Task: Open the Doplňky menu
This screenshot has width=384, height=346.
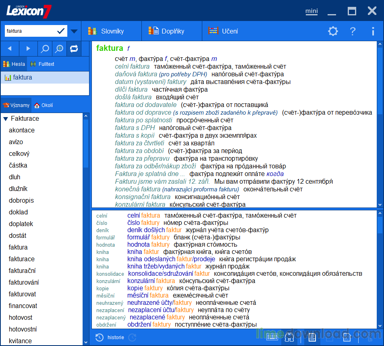Action: pyautogui.click(x=167, y=31)
